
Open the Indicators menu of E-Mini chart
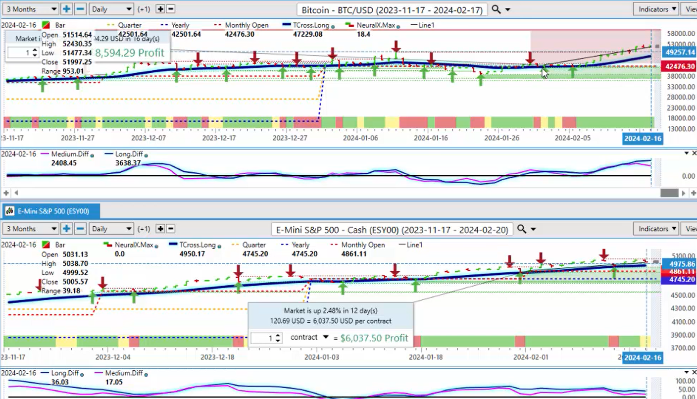(x=656, y=229)
